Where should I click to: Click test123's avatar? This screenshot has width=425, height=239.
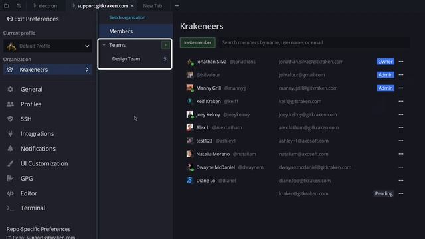(190, 141)
